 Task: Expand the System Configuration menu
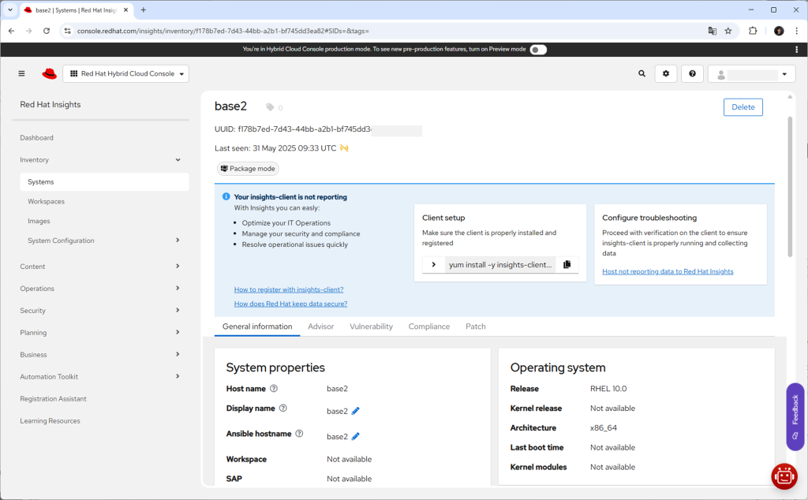click(x=177, y=241)
